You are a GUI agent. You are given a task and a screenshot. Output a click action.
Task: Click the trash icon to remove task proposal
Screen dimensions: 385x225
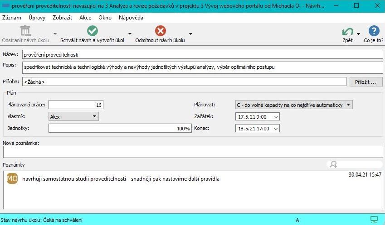click(25, 31)
